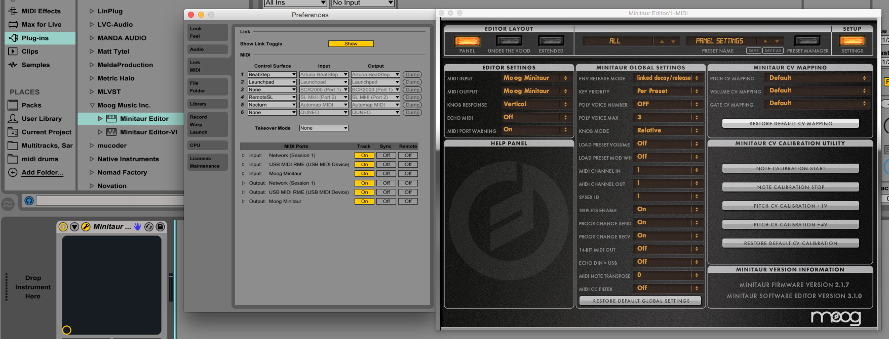Open File Folder preferences tab
This screenshot has width=889, height=339.
tap(208, 87)
